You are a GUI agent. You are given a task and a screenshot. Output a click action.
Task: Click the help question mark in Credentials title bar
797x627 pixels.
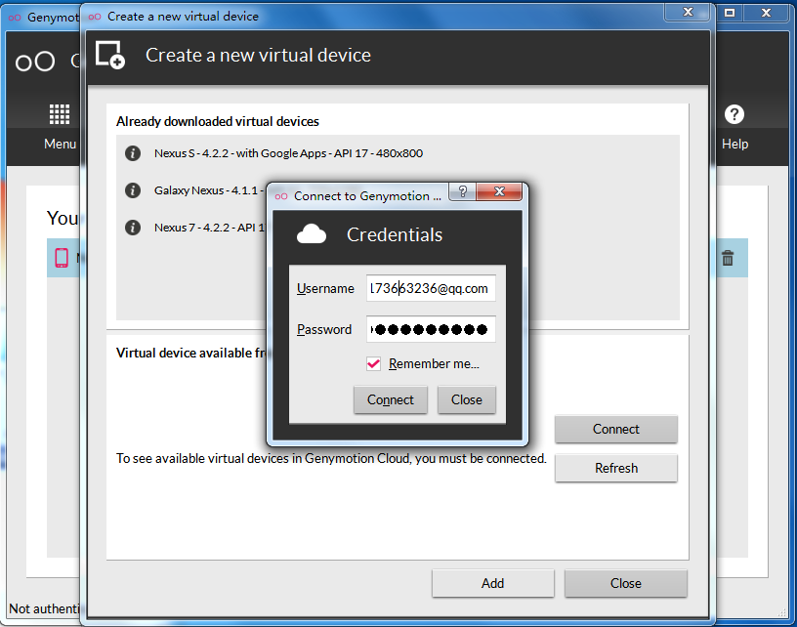[463, 191]
